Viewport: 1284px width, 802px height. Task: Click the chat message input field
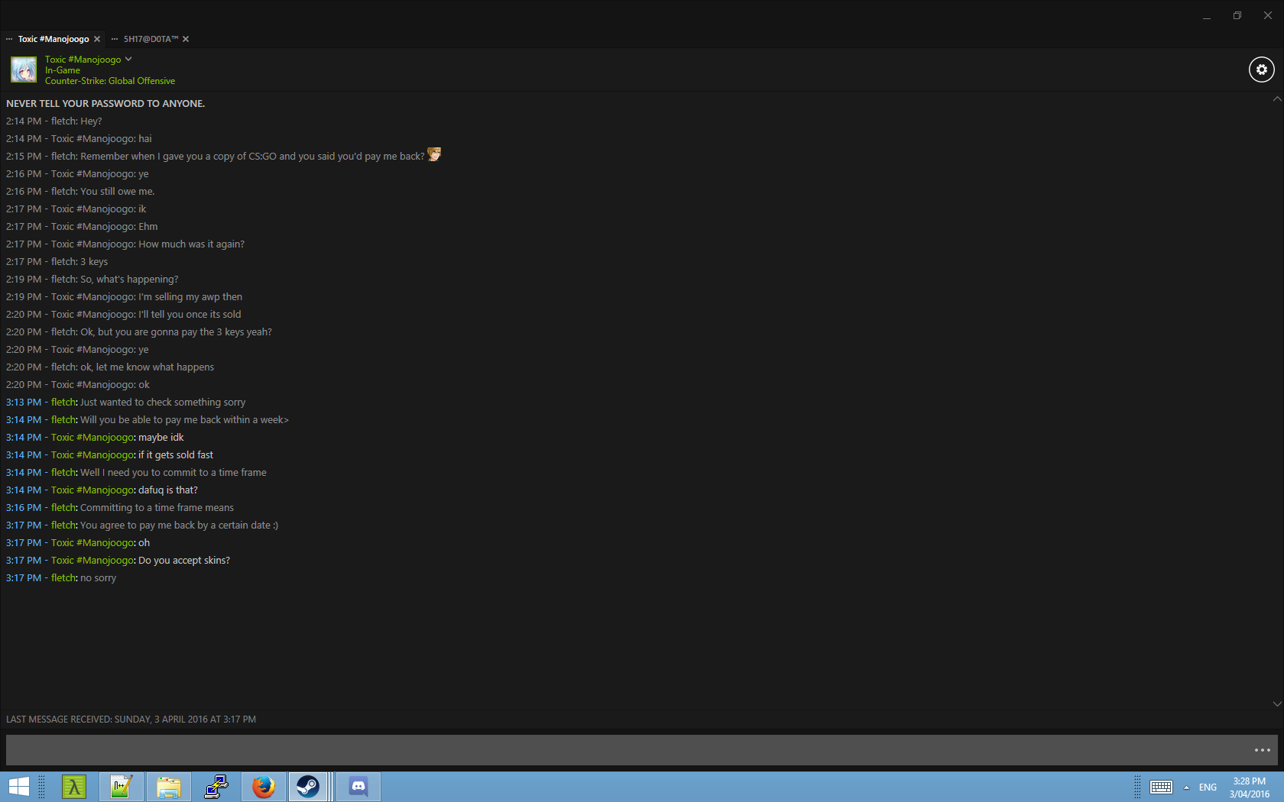point(627,750)
